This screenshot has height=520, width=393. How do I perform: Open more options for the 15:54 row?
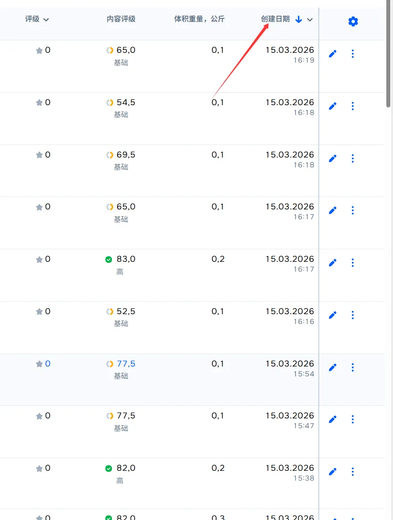point(353,367)
